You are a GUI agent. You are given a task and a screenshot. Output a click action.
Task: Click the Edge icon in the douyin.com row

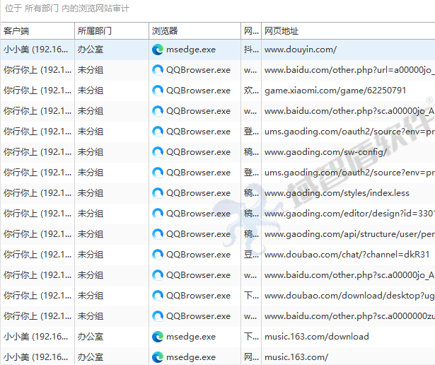[x=158, y=50]
